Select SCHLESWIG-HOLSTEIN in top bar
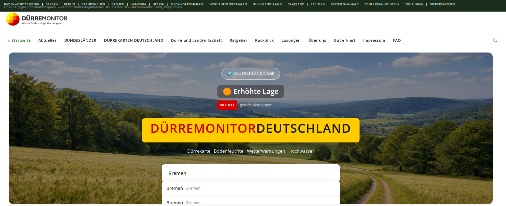The width and height of the screenshot is (506, 206). 382,4
